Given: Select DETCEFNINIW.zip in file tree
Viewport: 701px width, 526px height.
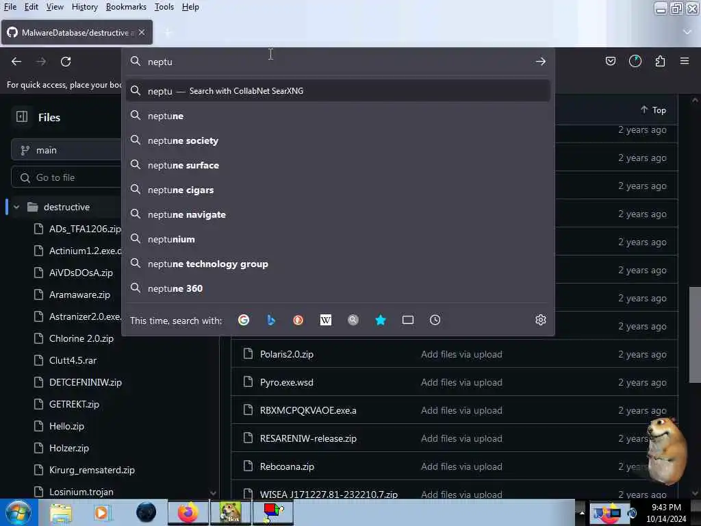Looking at the screenshot, I should click(x=86, y=382).
